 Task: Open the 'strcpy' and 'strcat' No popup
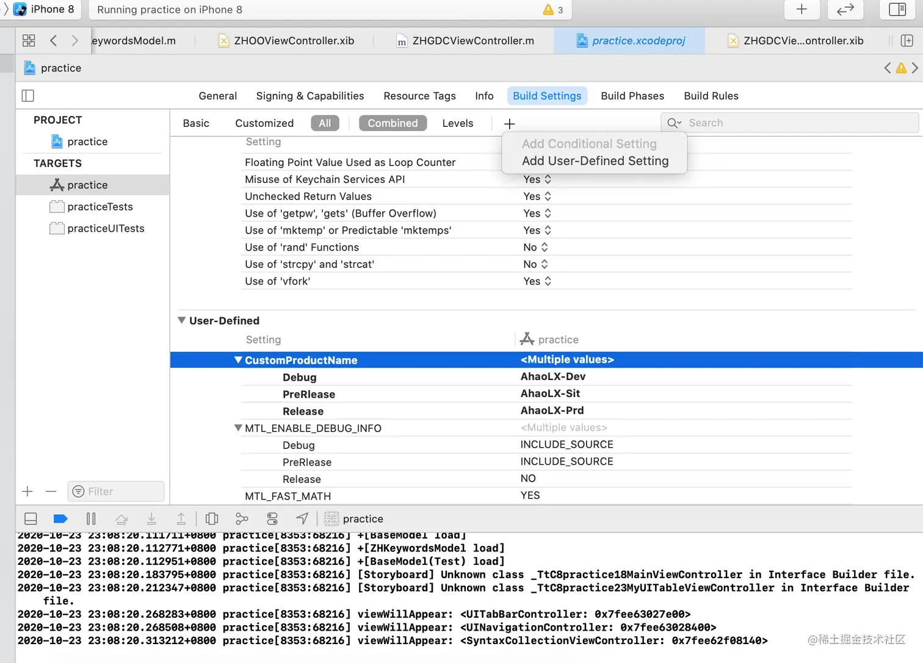click(536, 264)
